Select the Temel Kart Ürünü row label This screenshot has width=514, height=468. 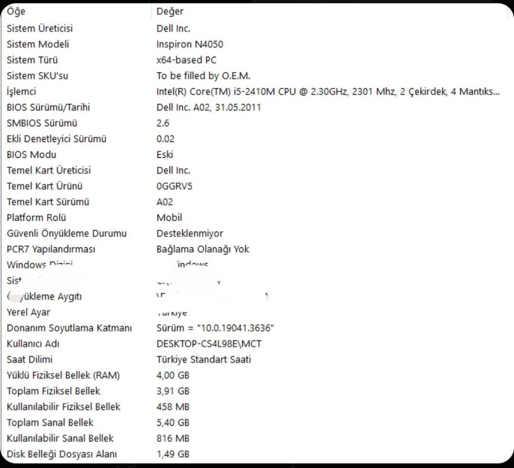pyautogui.click(x=45, y=186)
